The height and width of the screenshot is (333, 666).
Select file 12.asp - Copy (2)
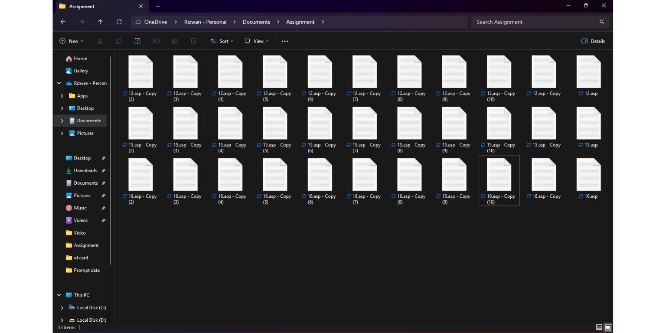[x=140, y=78]
